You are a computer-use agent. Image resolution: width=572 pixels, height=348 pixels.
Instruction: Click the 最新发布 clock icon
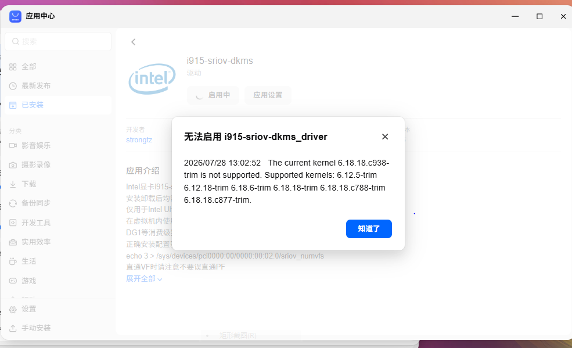[13, 86]
